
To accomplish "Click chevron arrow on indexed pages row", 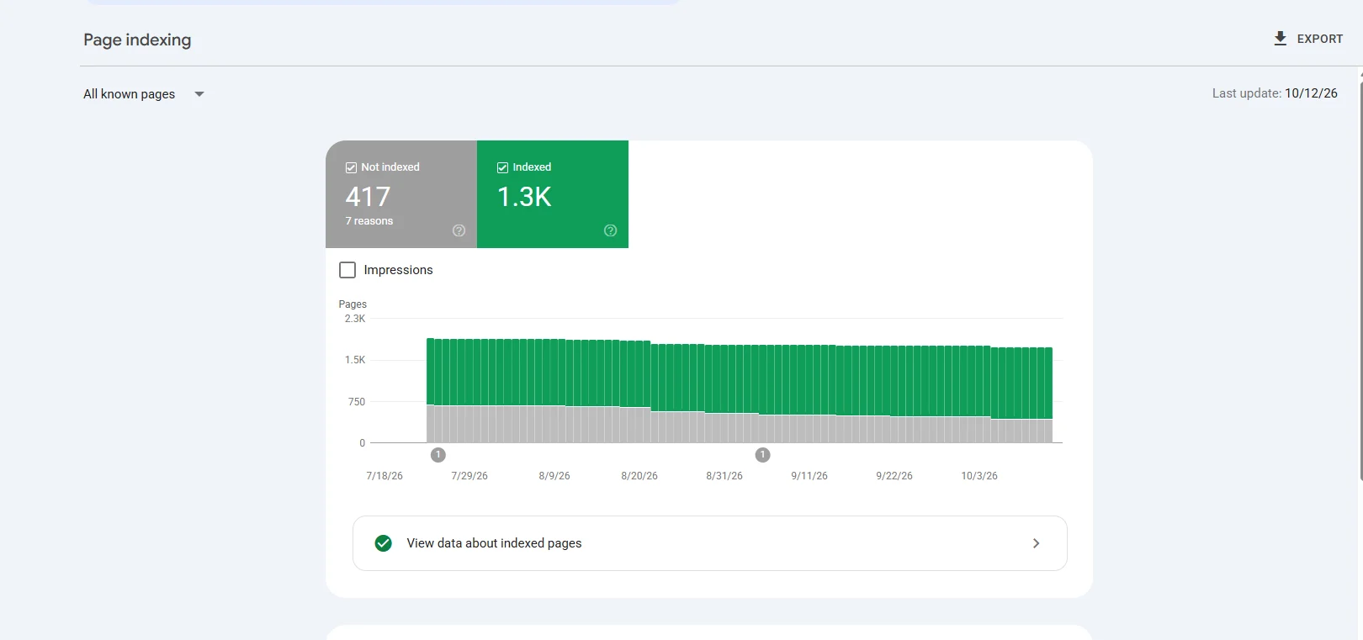I will (1036, 543).
